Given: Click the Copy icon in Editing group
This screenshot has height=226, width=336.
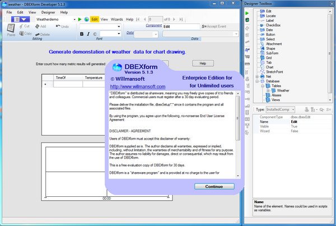Looking at the screenshot, I should click(x=21, y=33).
